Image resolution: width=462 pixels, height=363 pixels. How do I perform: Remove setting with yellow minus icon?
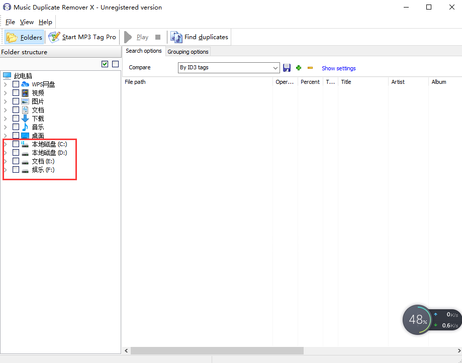(x=310, y=68)
